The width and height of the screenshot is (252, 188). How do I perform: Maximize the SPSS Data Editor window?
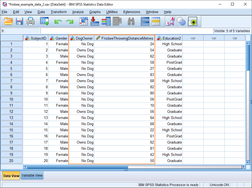(x=232, y=4)
